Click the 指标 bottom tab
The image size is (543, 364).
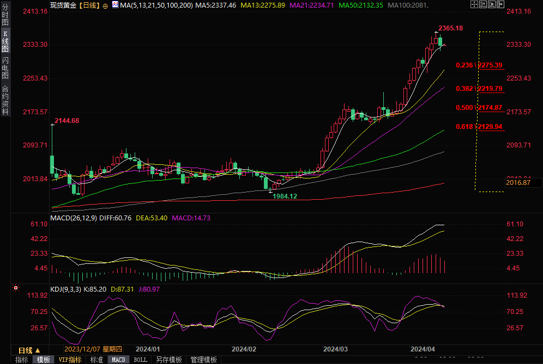click(x=21, y=360)
